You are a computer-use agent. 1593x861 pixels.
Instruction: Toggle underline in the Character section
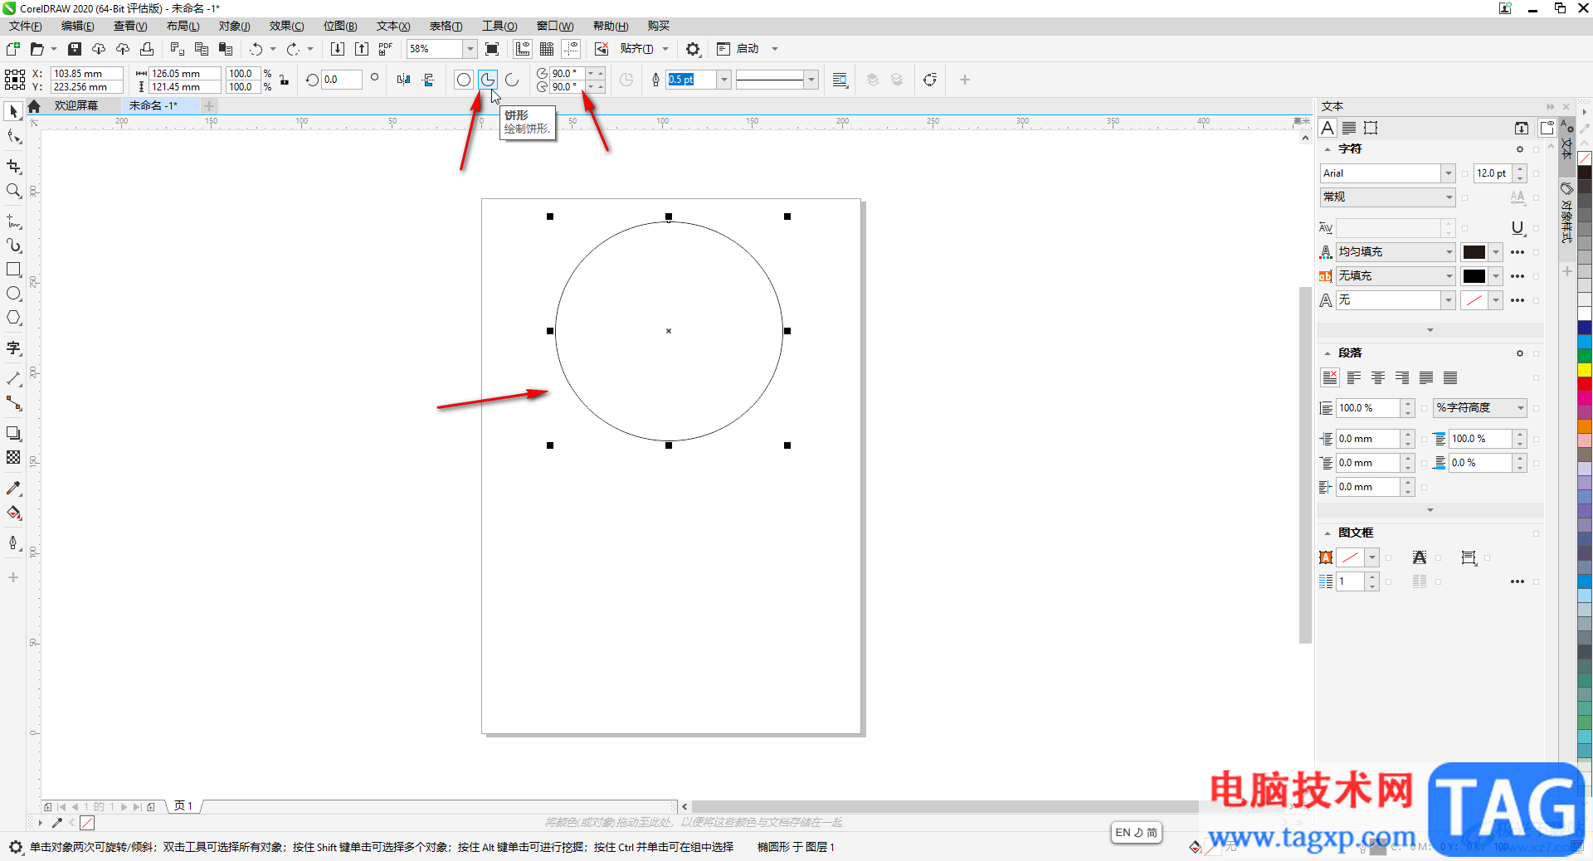1517,228
